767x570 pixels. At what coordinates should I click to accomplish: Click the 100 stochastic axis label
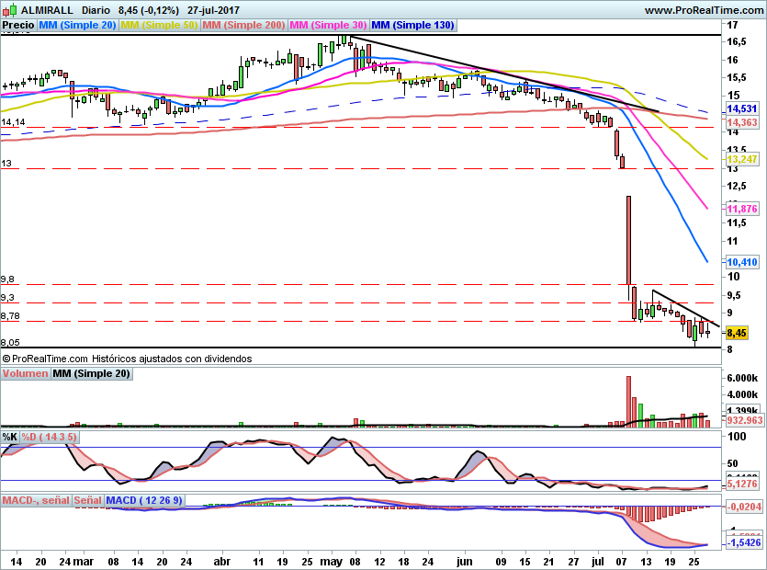pos(737,437)
